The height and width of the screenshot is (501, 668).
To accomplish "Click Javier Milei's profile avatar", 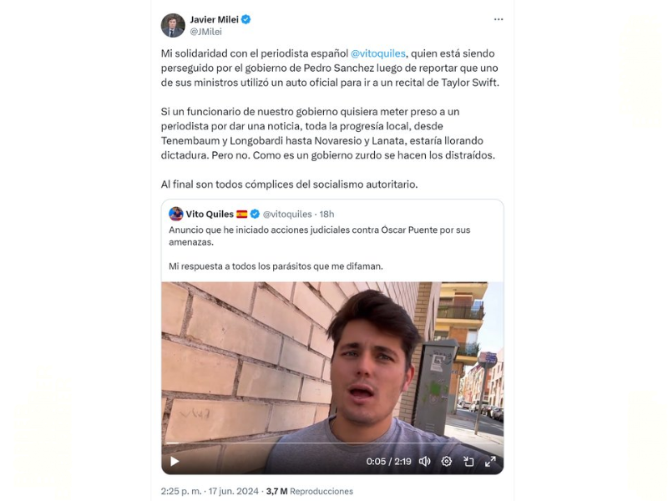I will (173, 25).
